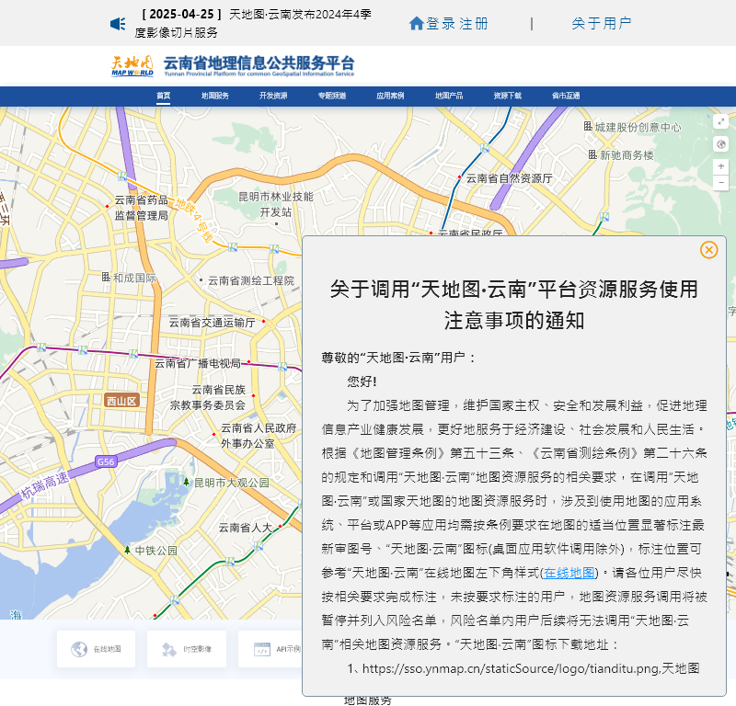This screenshot has width=736, height=706.
Task: Open the 首页 navigation tab
Action: coord(164,96)
